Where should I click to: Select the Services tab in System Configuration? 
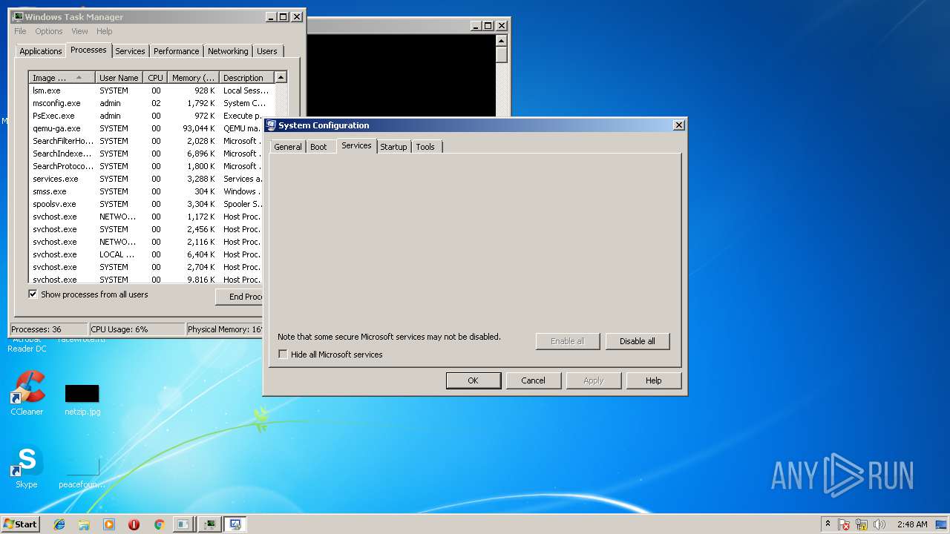(356, 145)
